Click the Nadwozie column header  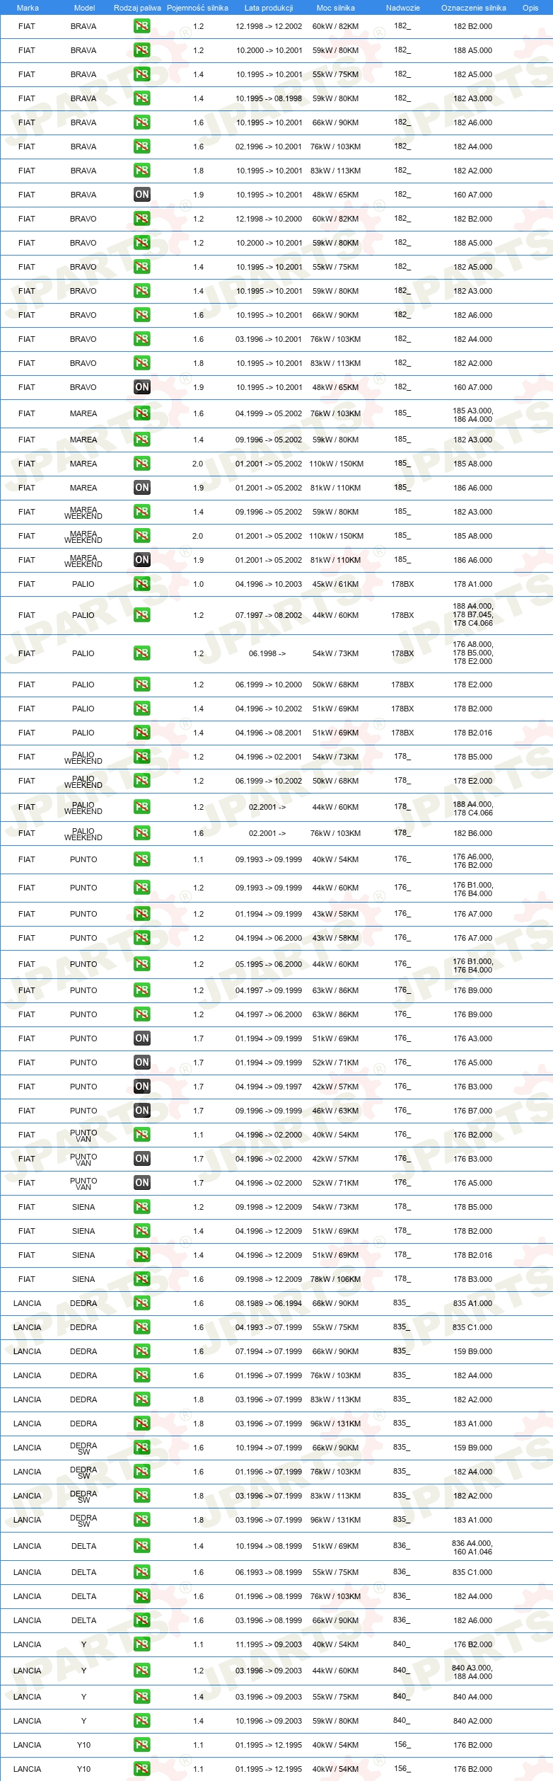(x=403, y=8)
